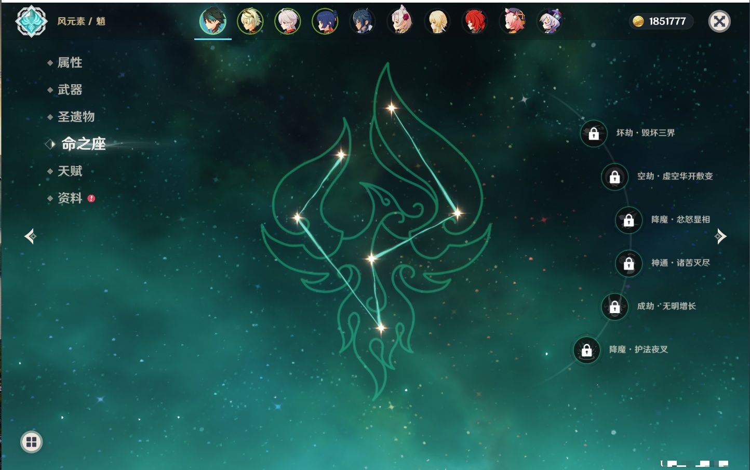The width and height of the screenshot is (750, 470).
Task: Open the 天赋 talents tab
Action: [70, 171]
